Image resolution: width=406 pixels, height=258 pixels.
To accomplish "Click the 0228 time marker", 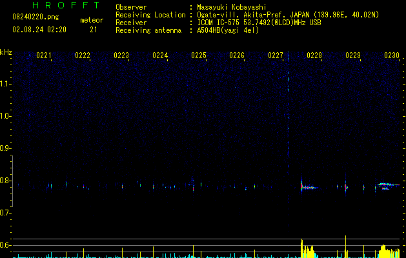I will [x=314, y=55].
